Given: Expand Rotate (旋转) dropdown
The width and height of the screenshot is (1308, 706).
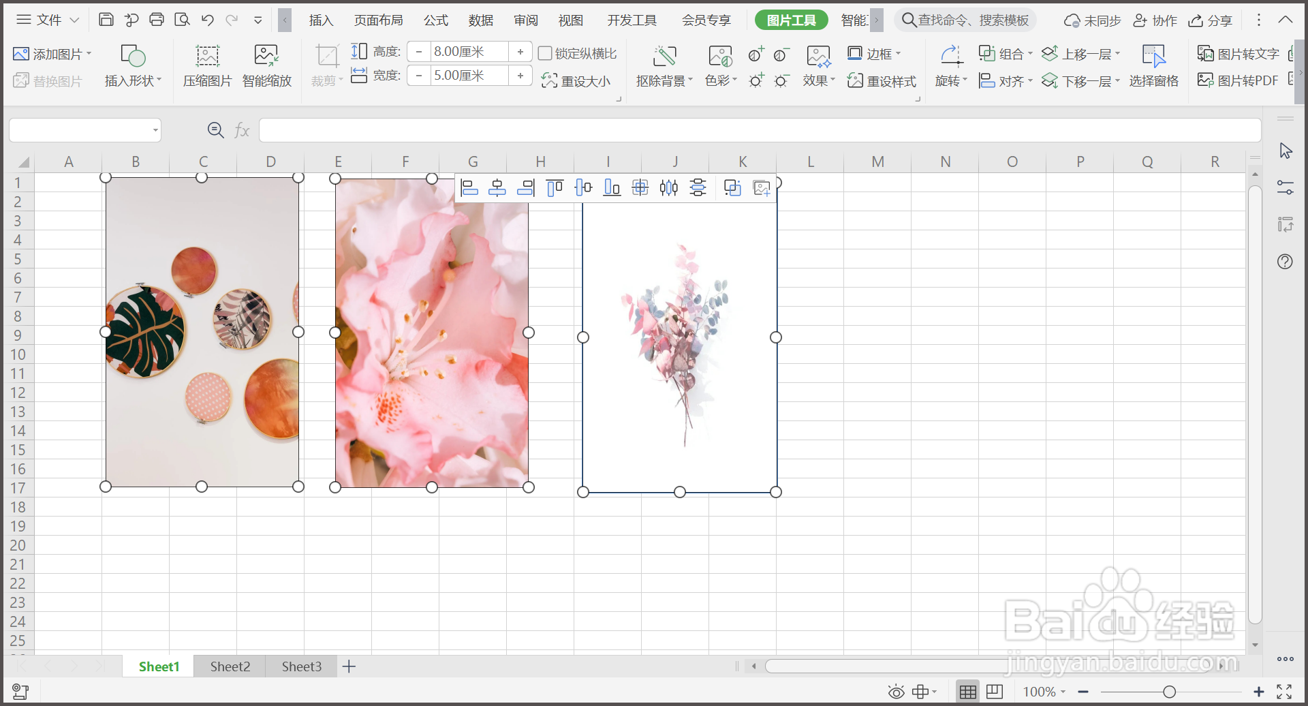Looking at the screenshot, I should [x=965, y=80].
